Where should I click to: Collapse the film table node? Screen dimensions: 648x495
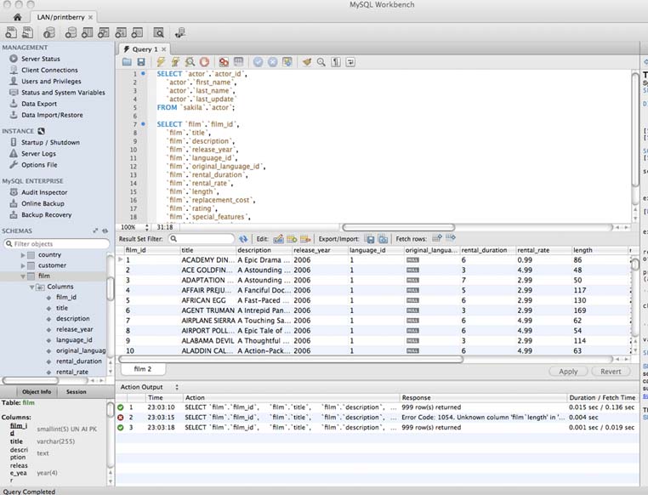coord(23,276)
